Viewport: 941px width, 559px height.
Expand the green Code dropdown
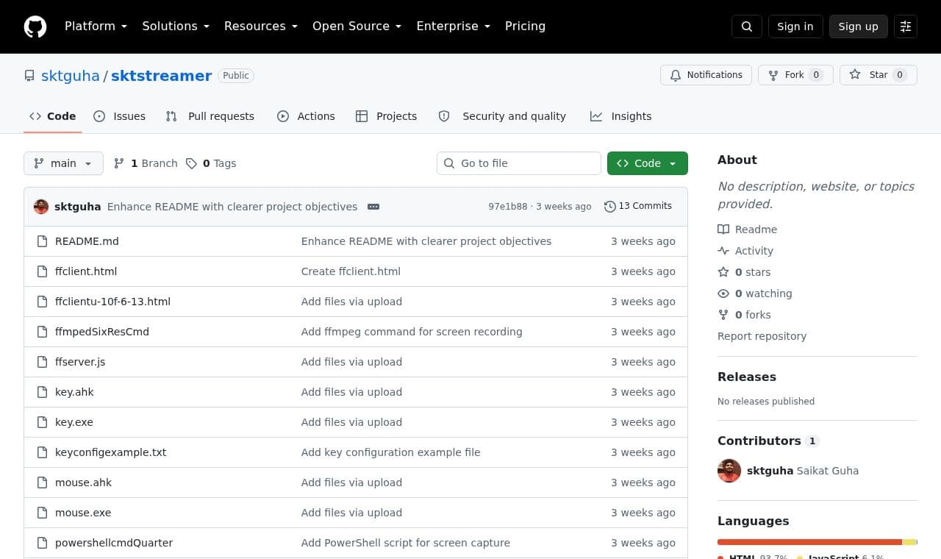click(647, 163)
